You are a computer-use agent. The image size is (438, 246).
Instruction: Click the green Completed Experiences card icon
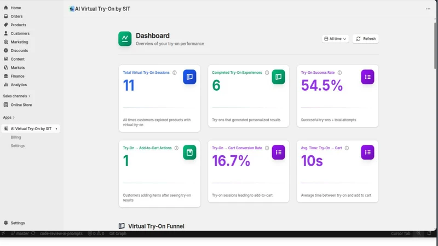[278, 77]
